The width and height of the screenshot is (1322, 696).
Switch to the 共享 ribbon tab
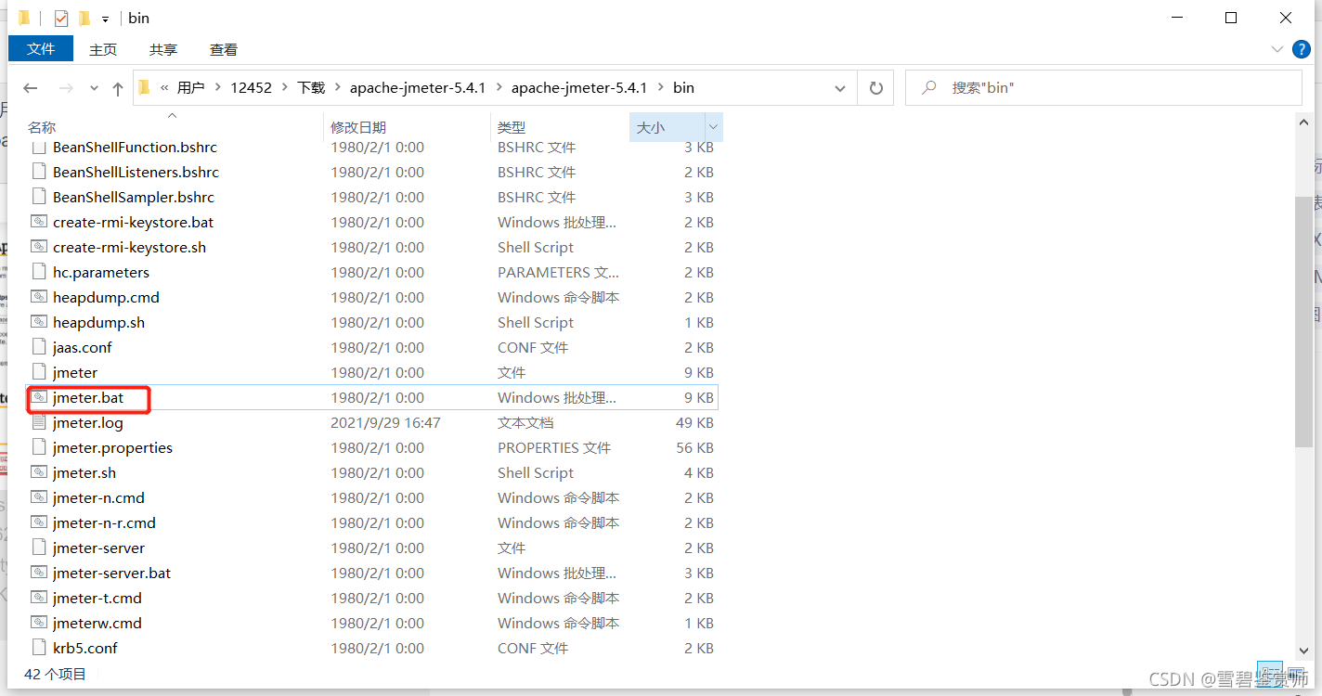(x=163, y=49)
